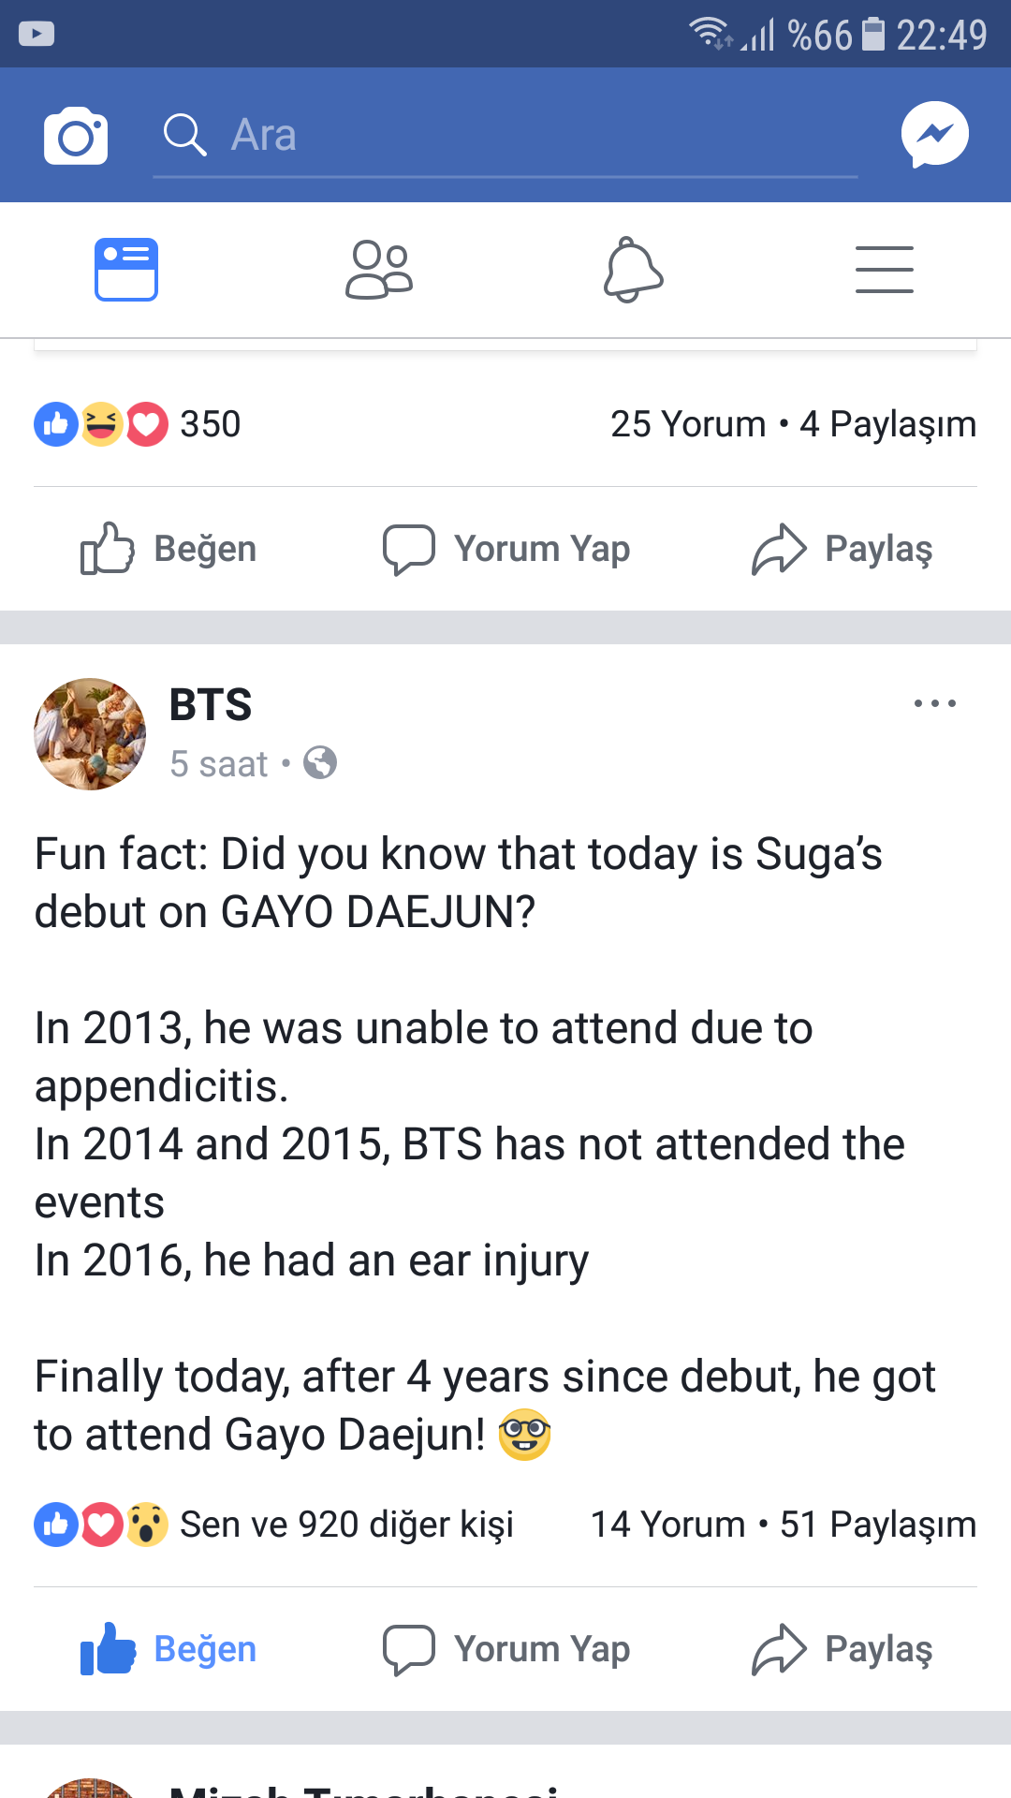
Task: Type in the Ara search field
Action: click(x=524, y=136)
